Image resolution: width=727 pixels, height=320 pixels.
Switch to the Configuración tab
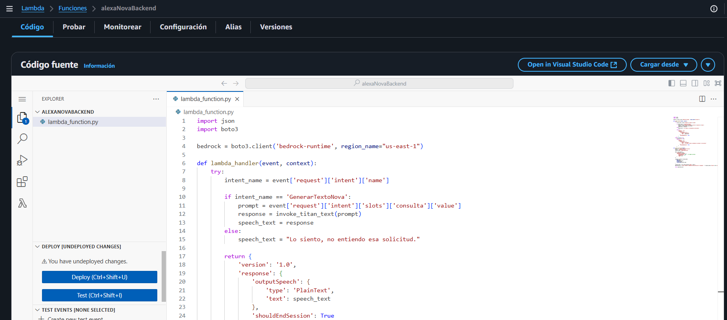183,27
